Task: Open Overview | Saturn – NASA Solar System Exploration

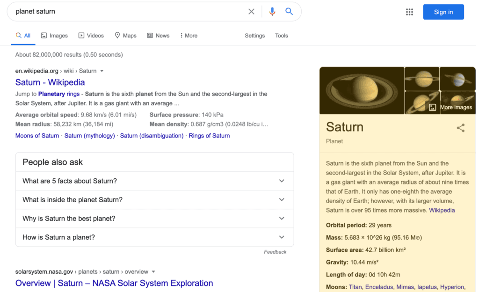Action: click(114, 283)
